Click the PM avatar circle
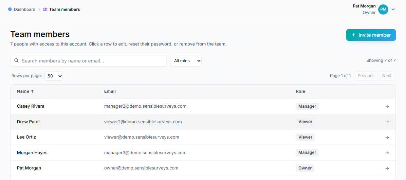The image size is (406, 180). [383, 9]
